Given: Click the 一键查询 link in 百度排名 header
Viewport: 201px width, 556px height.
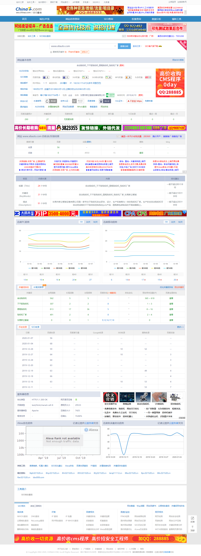Looking at the screenshot, I should 112,293.
